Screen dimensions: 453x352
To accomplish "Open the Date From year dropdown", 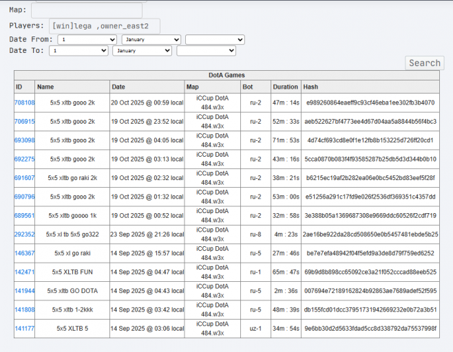I will pyautogui.click(x=215, y=39).
